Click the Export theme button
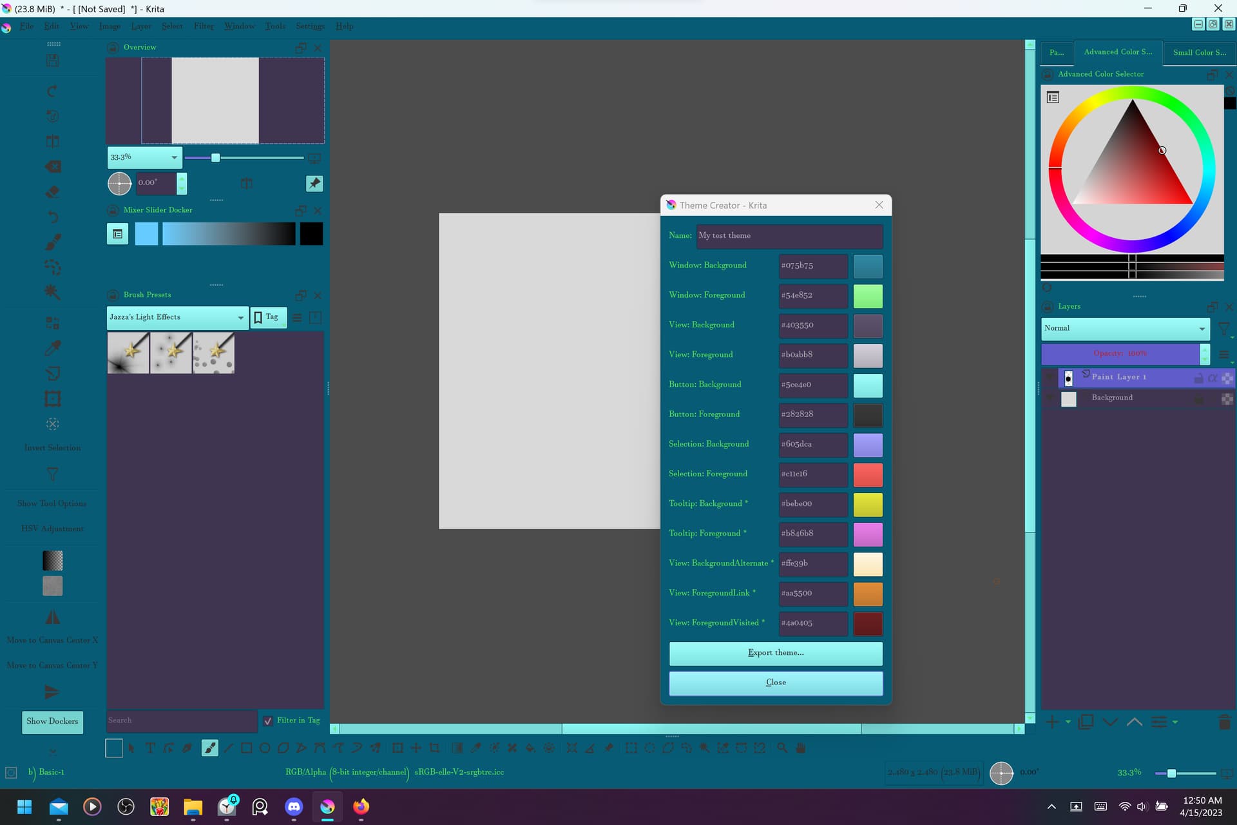Image resolution: width=1237 pixels, height=825 pixels. click(x=776, y=652)
